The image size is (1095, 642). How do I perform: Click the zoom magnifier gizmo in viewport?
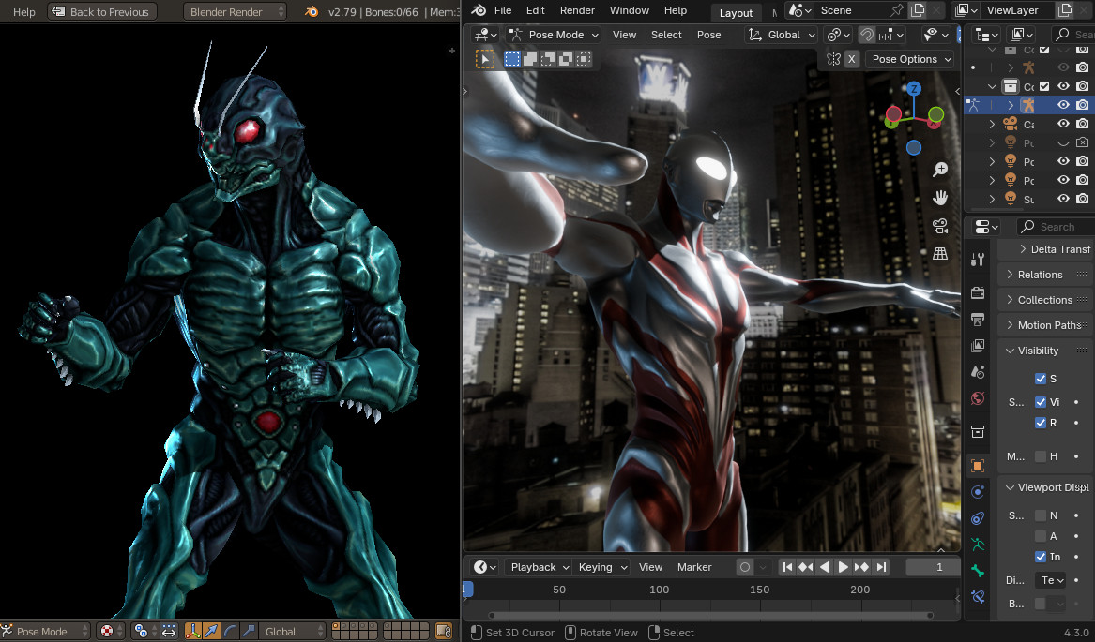click(941, 170)
